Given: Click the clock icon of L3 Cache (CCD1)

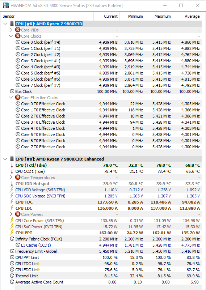Looking at the screenshot, I should [x=18, y=245].
